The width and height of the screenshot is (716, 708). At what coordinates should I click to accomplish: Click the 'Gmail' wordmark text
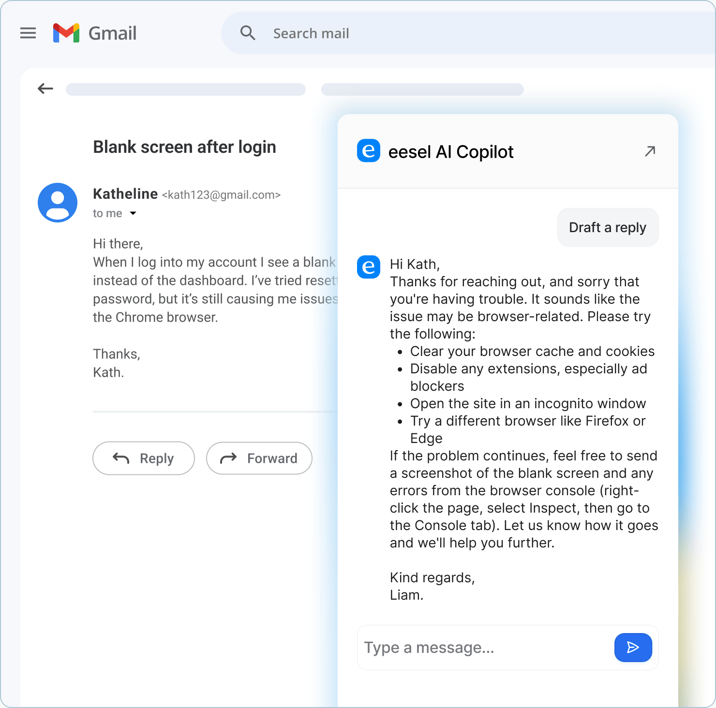click(113, 33)
